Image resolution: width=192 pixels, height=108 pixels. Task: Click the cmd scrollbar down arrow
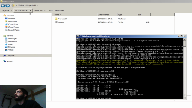184,98
